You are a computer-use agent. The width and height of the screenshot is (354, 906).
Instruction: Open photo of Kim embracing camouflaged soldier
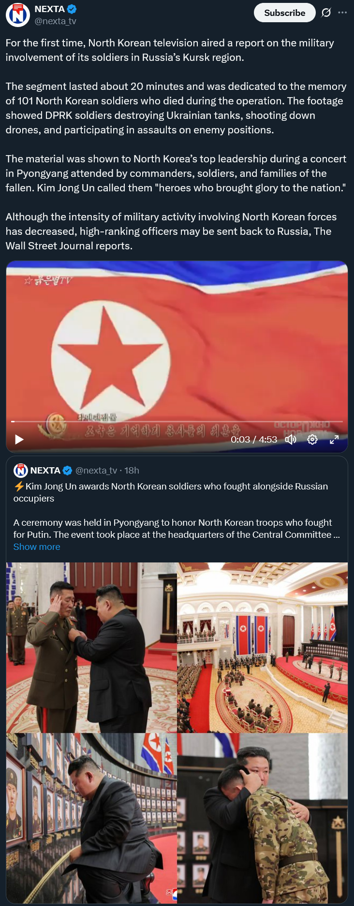pyautogui.click(x=263, y=818)
